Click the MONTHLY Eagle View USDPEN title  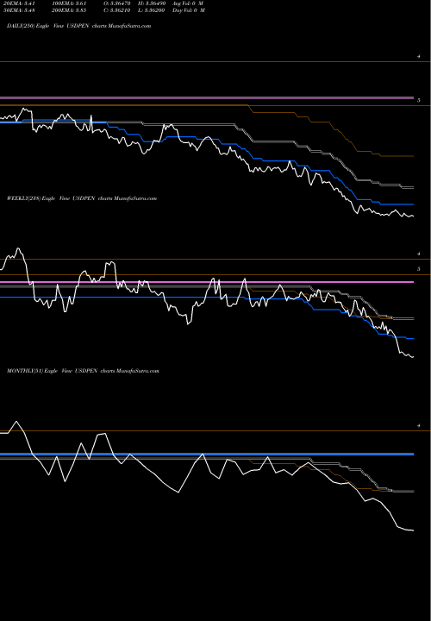pyautogui.click(x=83, y=371)
